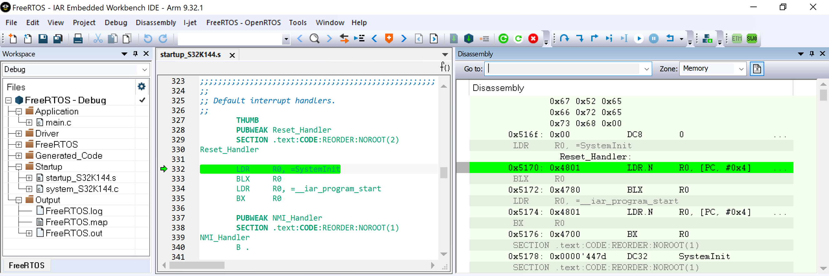Viewport: 829px width, 276px height.
Task: Expand the Driver folder
Action: (x=19, y=133)
